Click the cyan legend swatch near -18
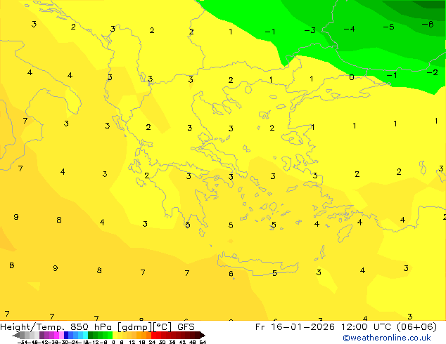The height and width of the screenshot is (344, 446). [85, 335]
